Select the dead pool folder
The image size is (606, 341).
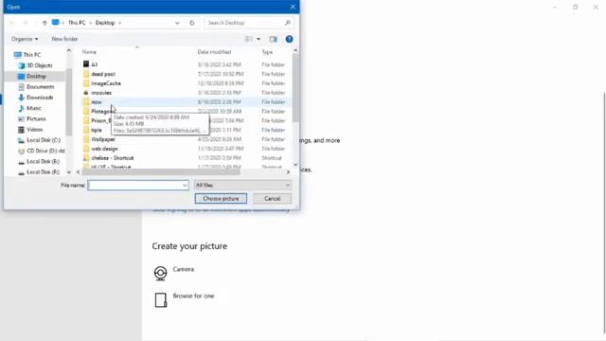(x=103, y=74)
